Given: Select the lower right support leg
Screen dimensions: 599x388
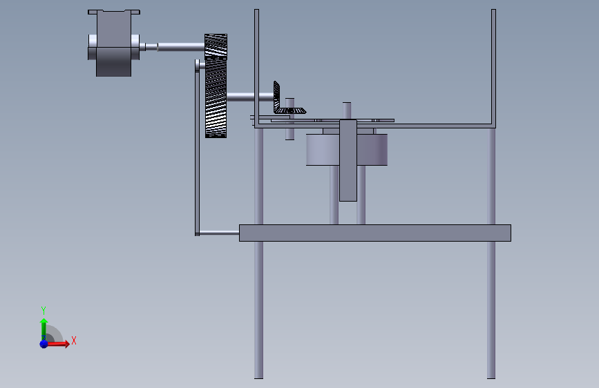Looking at the screenshot, I should pyautogui.click(x=491, y=310).
